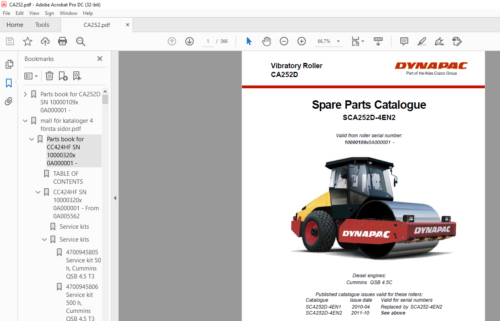Image resolution: width=500 pixels, height=321 pixels.
Task: Collapse the left navigation pane arrow
Action: tap(115, 198)
